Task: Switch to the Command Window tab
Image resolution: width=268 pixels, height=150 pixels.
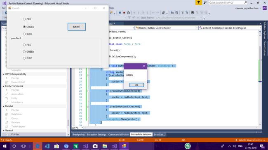Action: [118, 135]
